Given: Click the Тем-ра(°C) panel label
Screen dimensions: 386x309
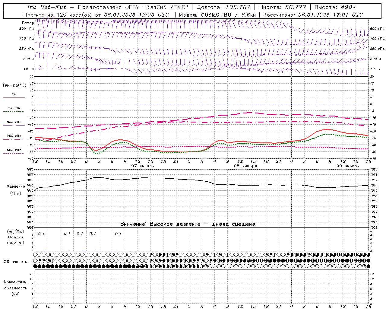Looking at the screenshot, I should pyautogui.click(x=14, y=85).
